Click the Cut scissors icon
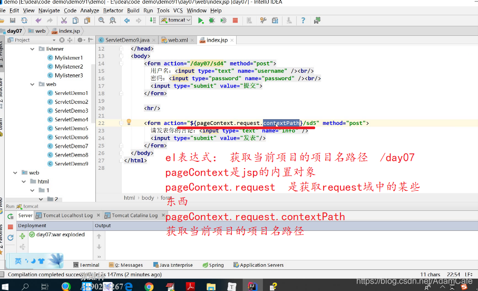 tap(64, 21)
